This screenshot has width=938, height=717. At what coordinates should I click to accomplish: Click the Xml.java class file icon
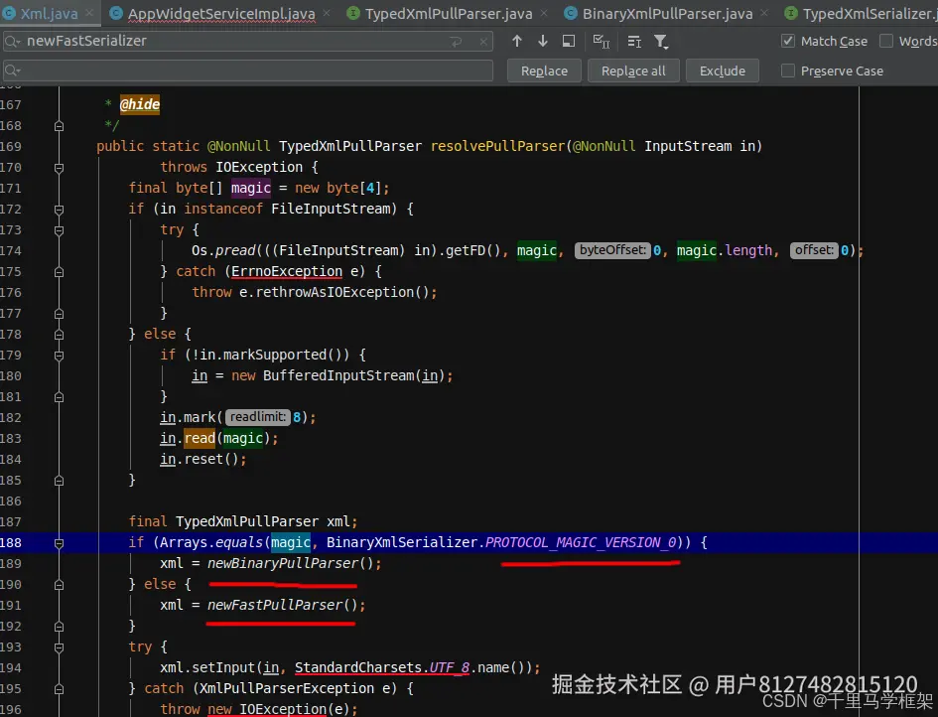pos(8,13)
